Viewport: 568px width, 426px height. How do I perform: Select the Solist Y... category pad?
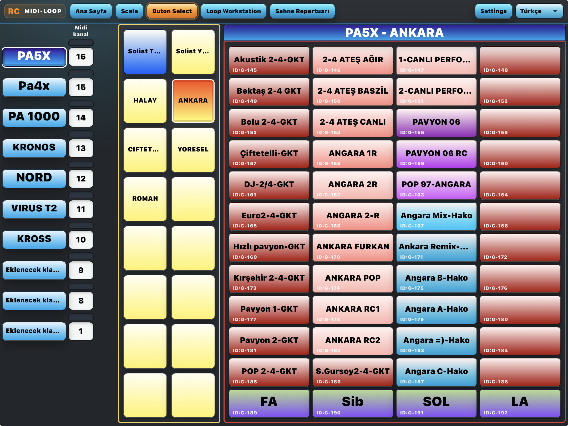(x=193, y=52)
